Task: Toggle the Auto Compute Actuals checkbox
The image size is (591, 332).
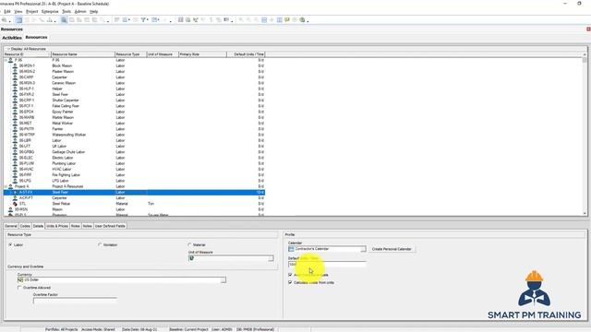Action: pos(290,275)
